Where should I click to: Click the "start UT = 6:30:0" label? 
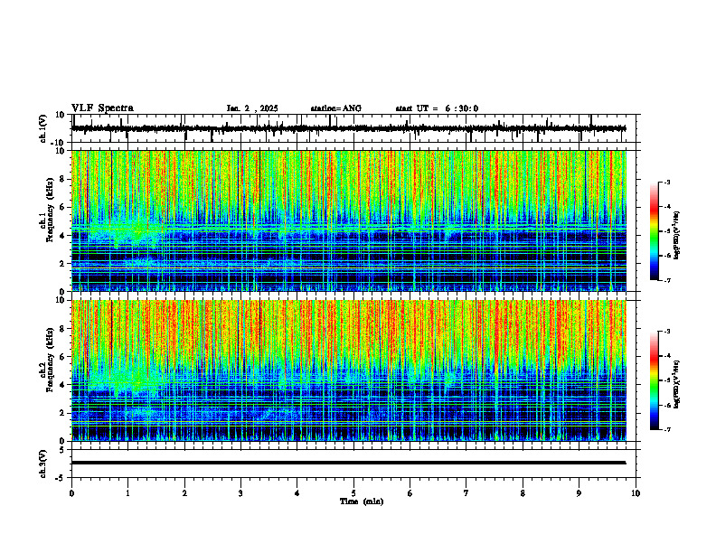pos(437,108)
